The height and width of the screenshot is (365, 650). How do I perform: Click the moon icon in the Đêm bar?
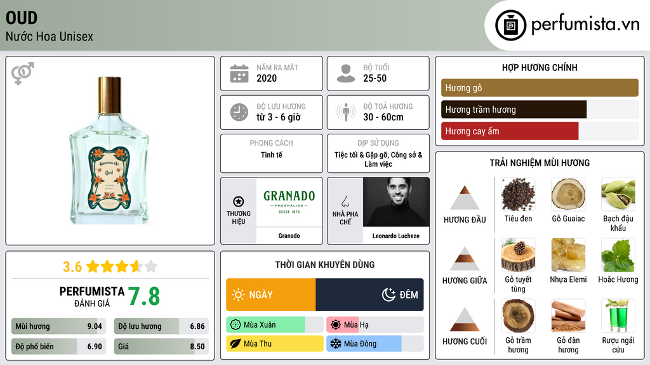tap(388, 295)
